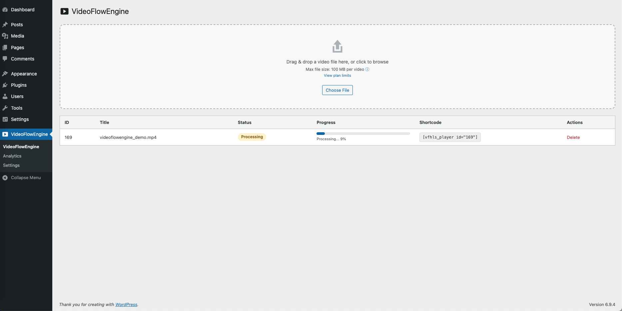Click the Dashboard gauge icon
This screenshot has width=622, height=311.
5,10
